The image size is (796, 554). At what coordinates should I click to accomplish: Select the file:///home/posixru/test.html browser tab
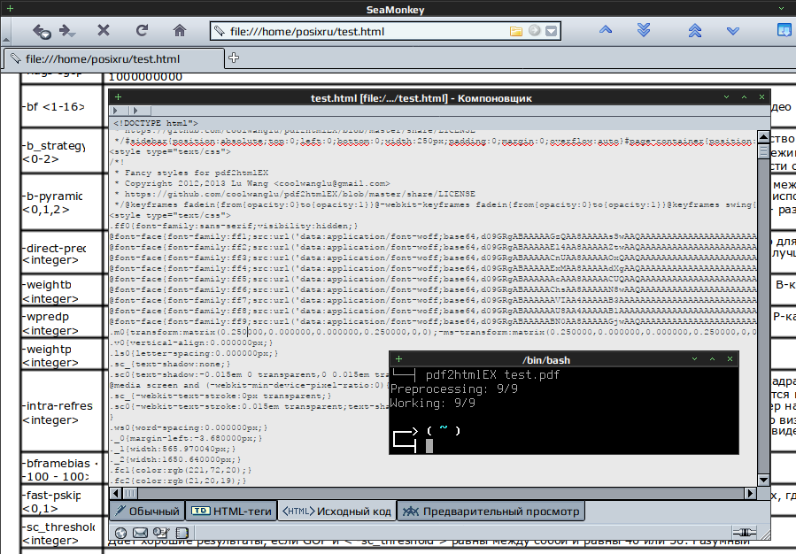[x=112, y=58]
